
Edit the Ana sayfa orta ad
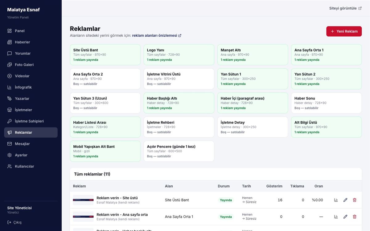click(x=345, y=217)
